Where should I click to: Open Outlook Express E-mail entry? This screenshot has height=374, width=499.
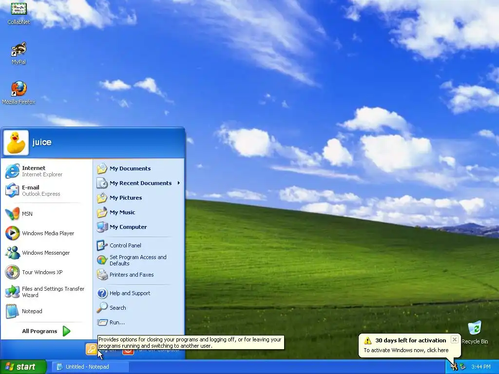[47, 190]
